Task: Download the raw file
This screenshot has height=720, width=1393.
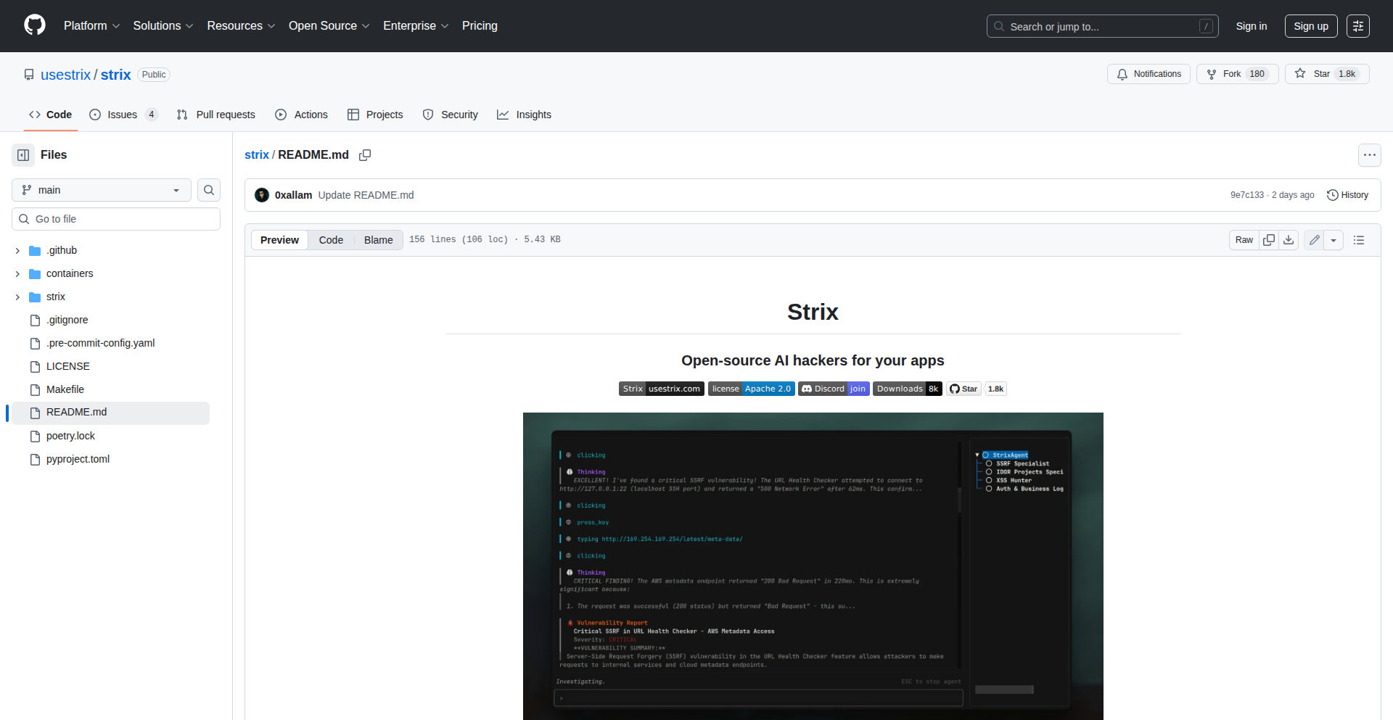Action: click(1289, 240)
